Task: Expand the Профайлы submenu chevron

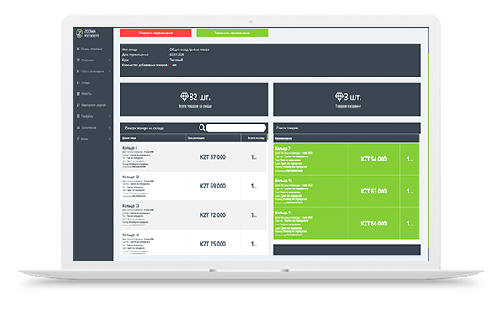Action: [109, 116]
